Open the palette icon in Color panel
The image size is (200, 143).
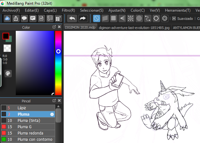tap(8, 73)
